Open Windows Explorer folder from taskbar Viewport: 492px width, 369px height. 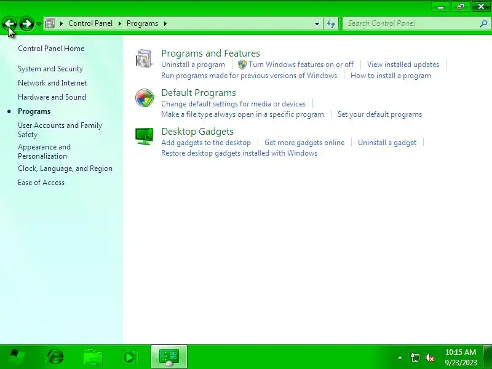click(93, 357)
